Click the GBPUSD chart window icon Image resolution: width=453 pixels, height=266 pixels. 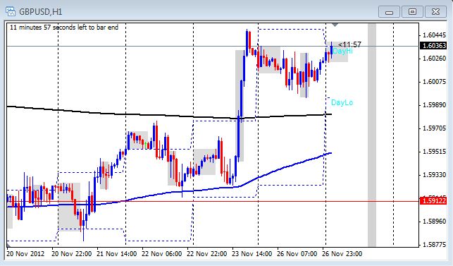(x=11, y=11)
